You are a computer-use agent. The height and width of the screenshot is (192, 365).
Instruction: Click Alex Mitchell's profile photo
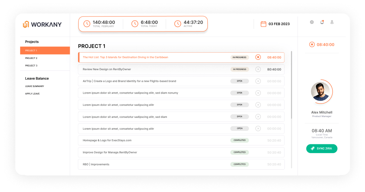321,92
